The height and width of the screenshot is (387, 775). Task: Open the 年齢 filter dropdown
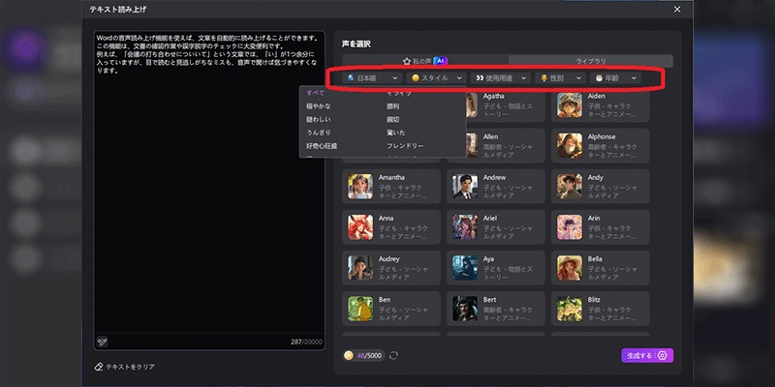tap(615, 78)
